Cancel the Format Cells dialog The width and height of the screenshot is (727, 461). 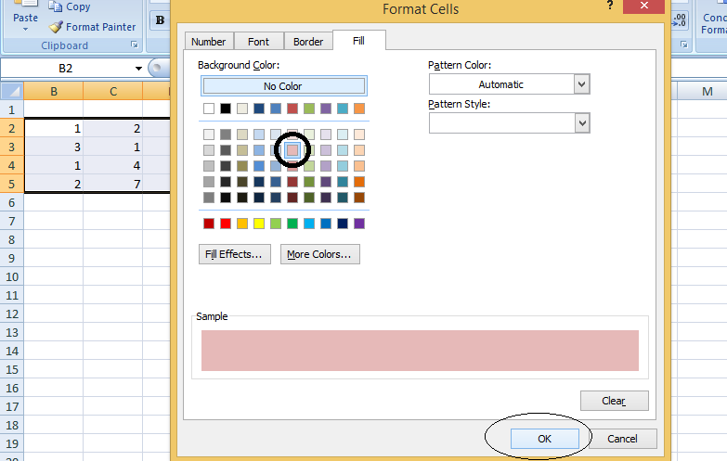(623, 439)
